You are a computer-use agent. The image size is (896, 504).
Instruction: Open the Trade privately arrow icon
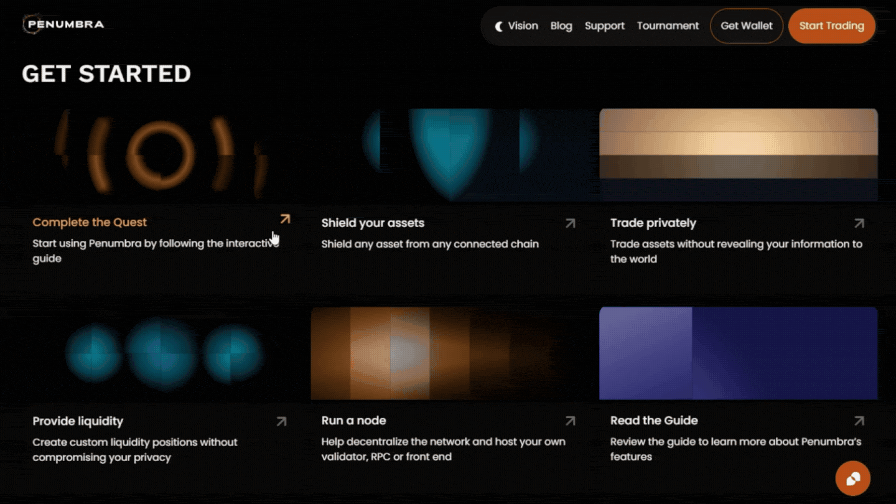(859, 223)
